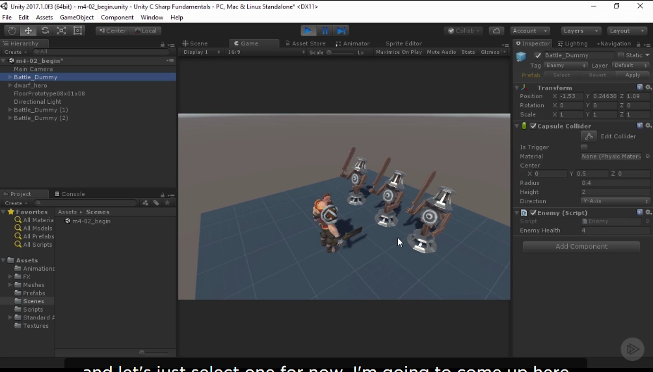Open the Tag Enemy dropdown
The height and width of the screenshot is (372, 653).
[x=566, y=66]
